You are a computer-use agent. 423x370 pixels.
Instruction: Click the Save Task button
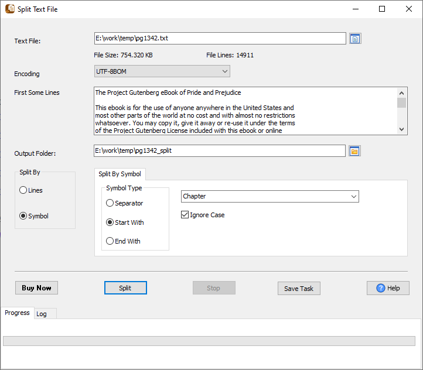click(299, 288)
